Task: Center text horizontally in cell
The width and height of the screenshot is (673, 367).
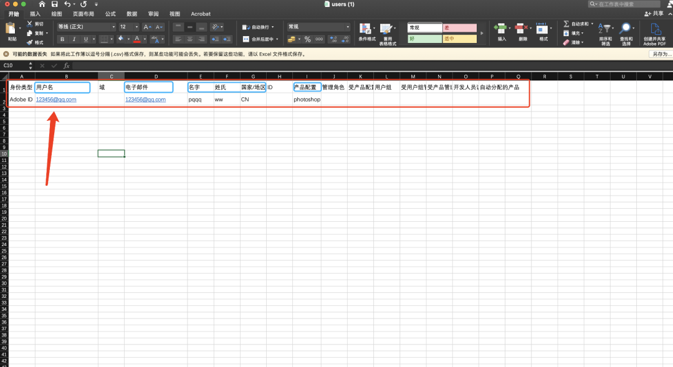Action: coord(189,39)
